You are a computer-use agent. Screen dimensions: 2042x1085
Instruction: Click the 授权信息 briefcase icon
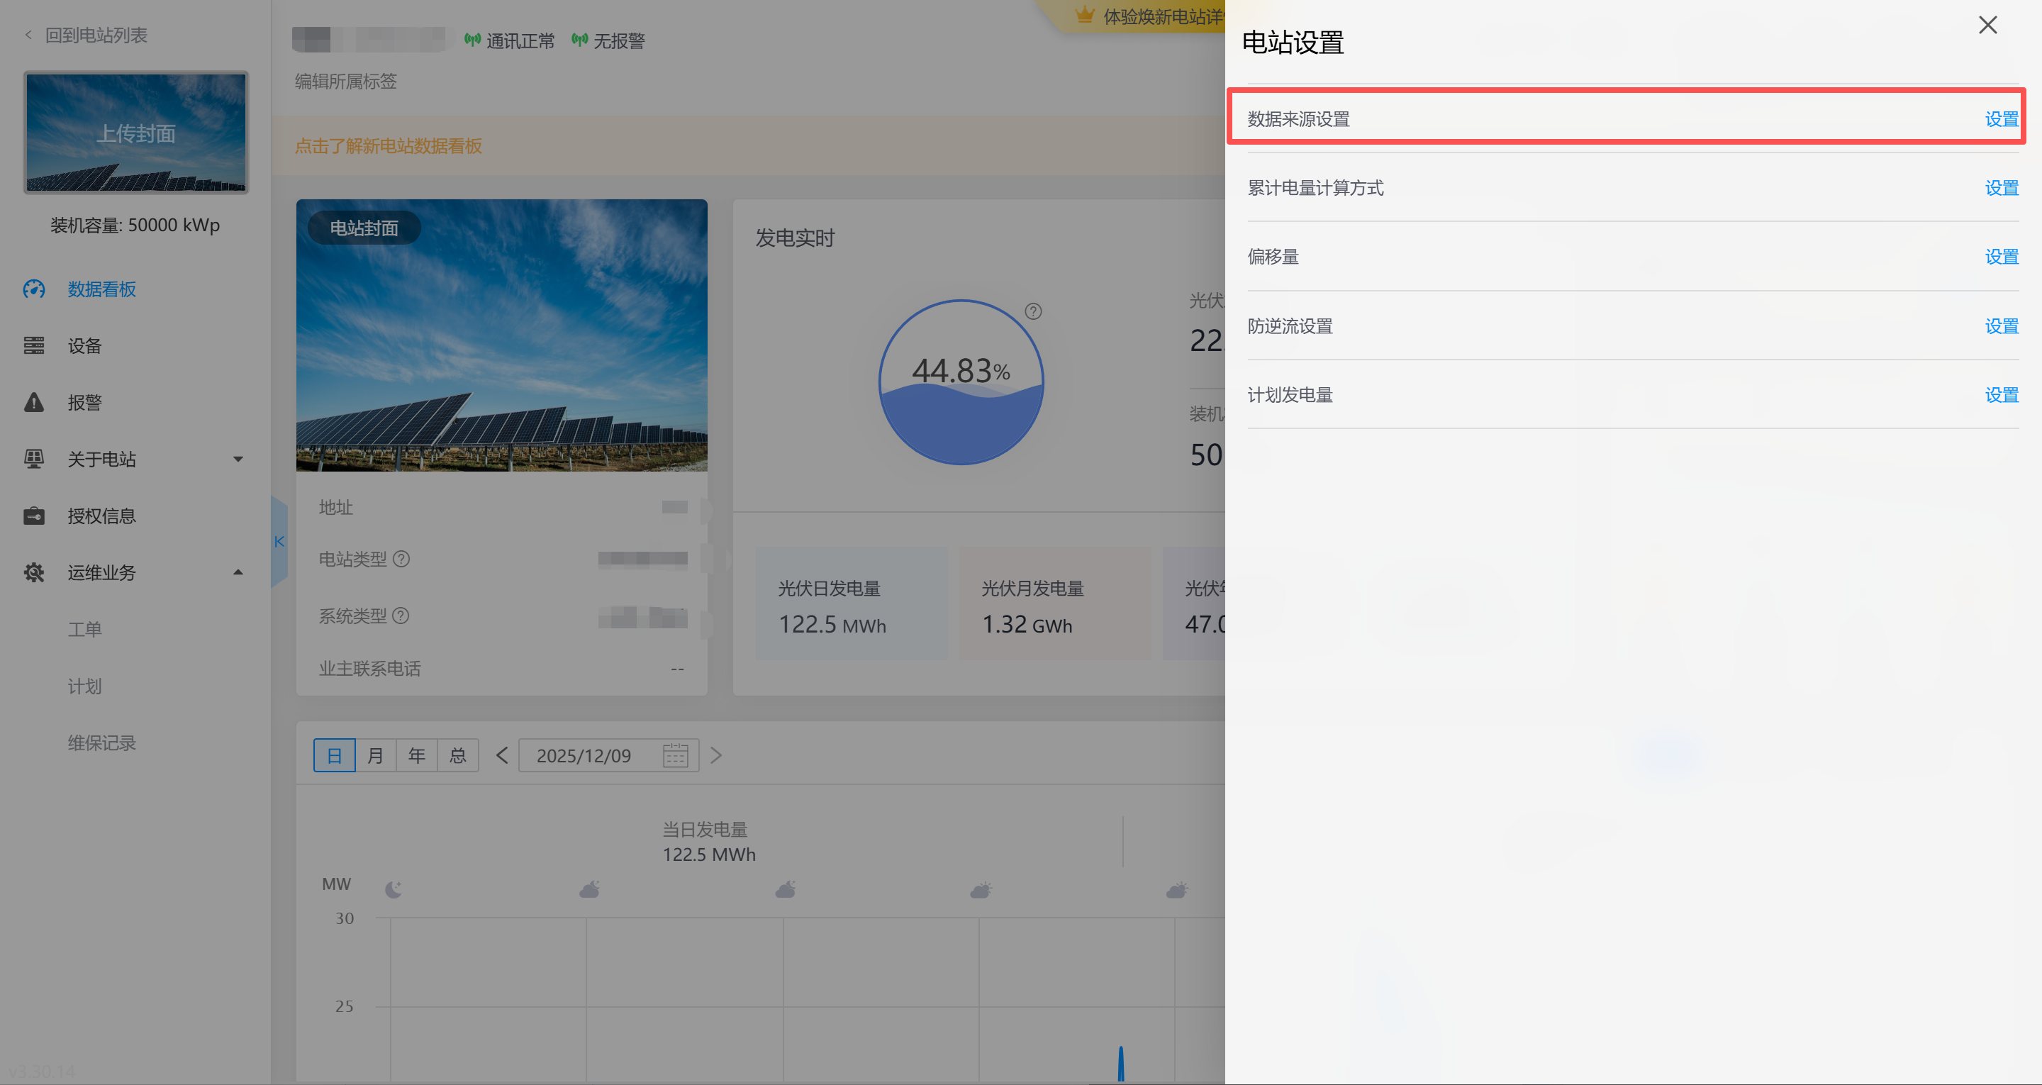[34, 516]
